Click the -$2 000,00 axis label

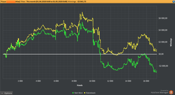point(163,66)
